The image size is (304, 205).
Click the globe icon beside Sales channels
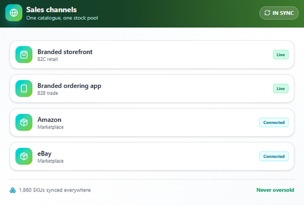click(14, 13)
